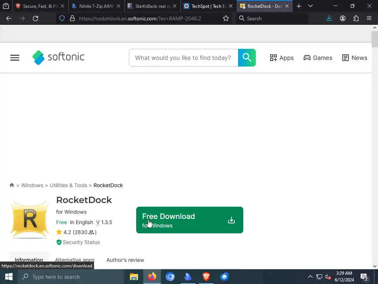
Task: Go back to the previous page
Action: (9, 18)
